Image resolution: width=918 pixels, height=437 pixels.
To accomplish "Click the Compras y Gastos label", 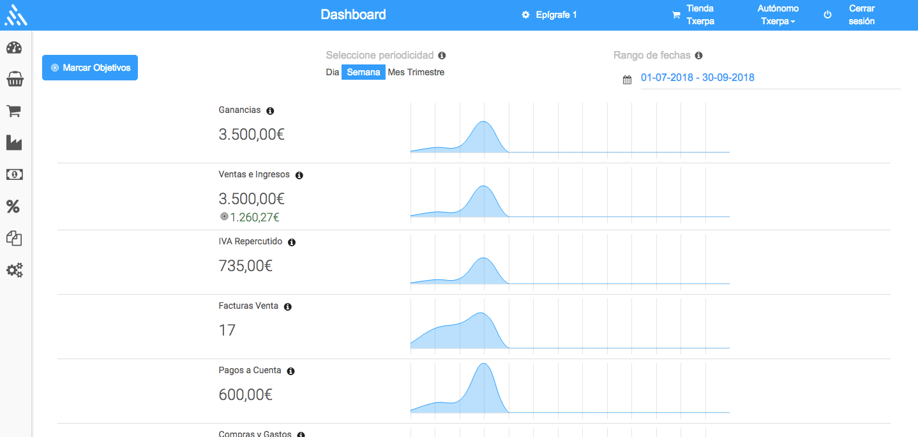I will click(255, 434).
